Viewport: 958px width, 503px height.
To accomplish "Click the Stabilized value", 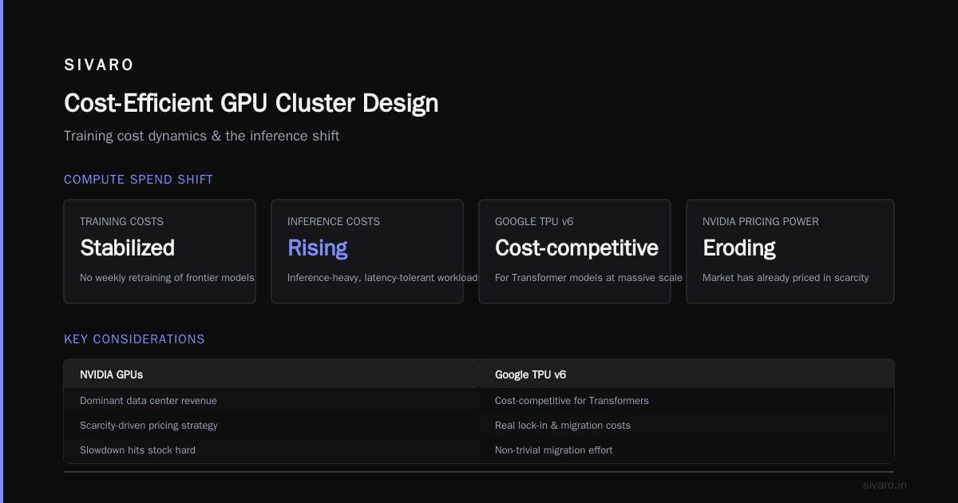I will [127, 248].
